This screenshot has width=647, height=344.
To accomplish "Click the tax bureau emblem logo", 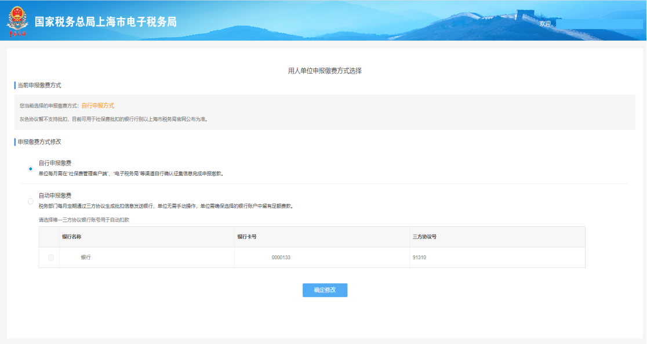I will 17,22.
